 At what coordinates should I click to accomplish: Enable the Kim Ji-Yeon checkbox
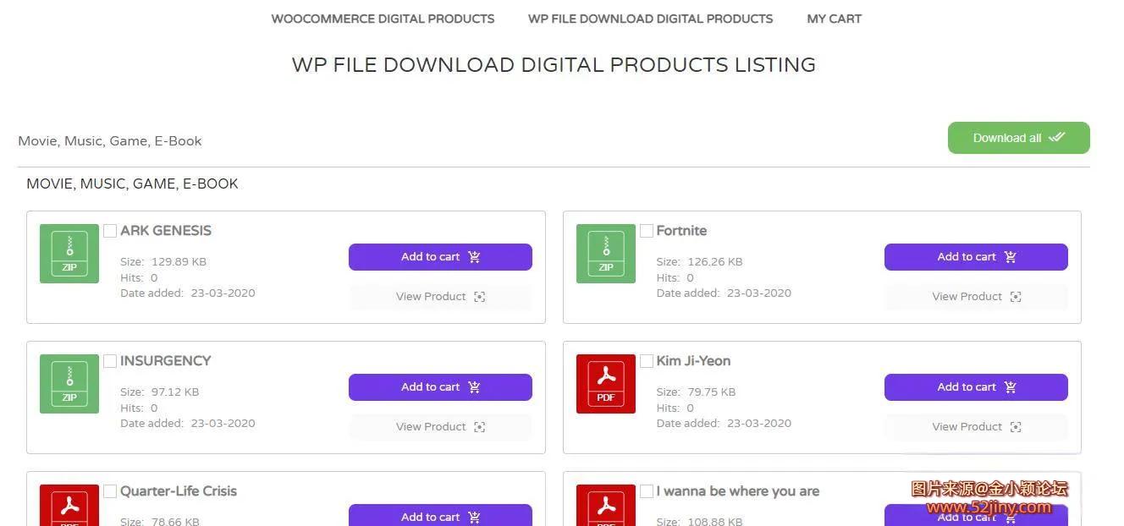coord(647,361)
